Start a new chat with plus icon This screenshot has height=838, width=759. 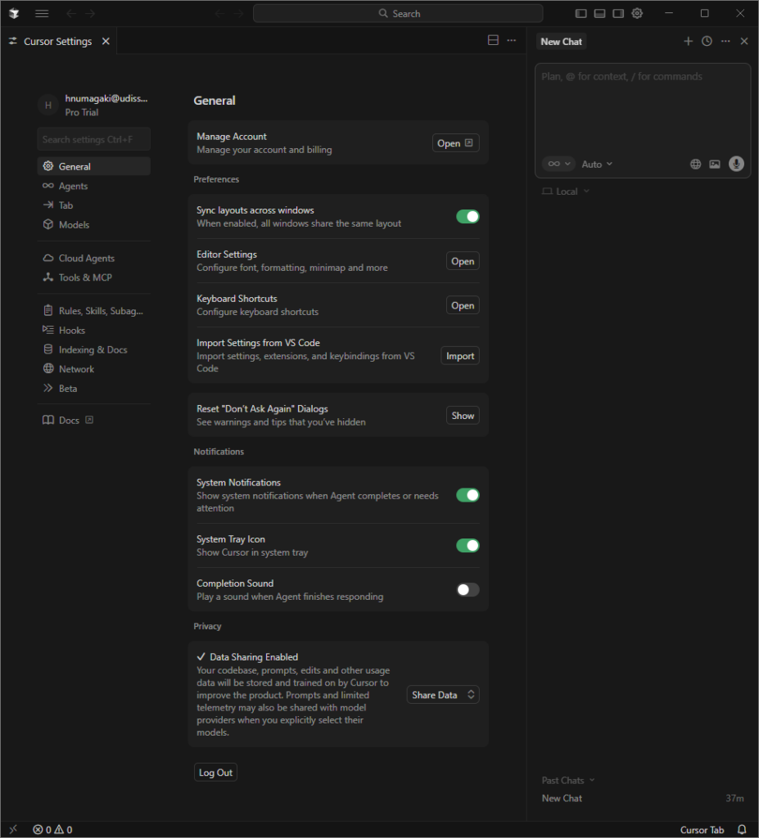pos(688,41)
